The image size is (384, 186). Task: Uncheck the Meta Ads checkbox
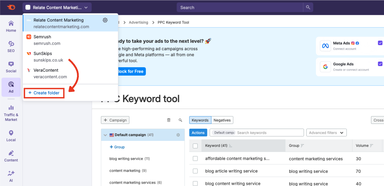click(380, 43)
